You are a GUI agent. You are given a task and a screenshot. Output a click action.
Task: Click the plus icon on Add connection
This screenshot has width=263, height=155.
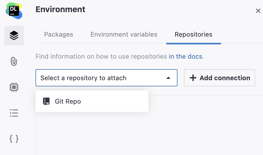click(193, 78)
